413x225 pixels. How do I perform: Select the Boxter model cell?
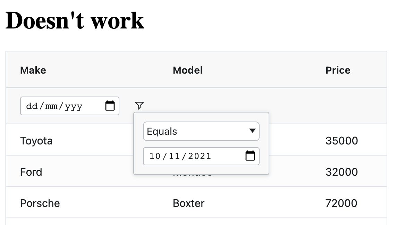coord(189,203)
